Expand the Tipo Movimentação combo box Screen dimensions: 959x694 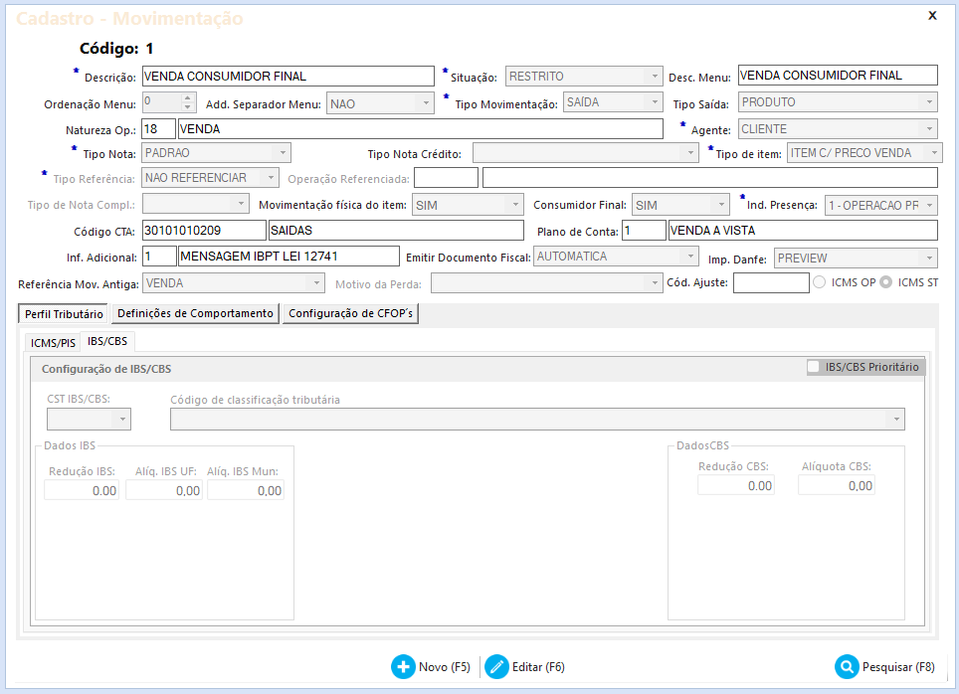tap(655, 102)
